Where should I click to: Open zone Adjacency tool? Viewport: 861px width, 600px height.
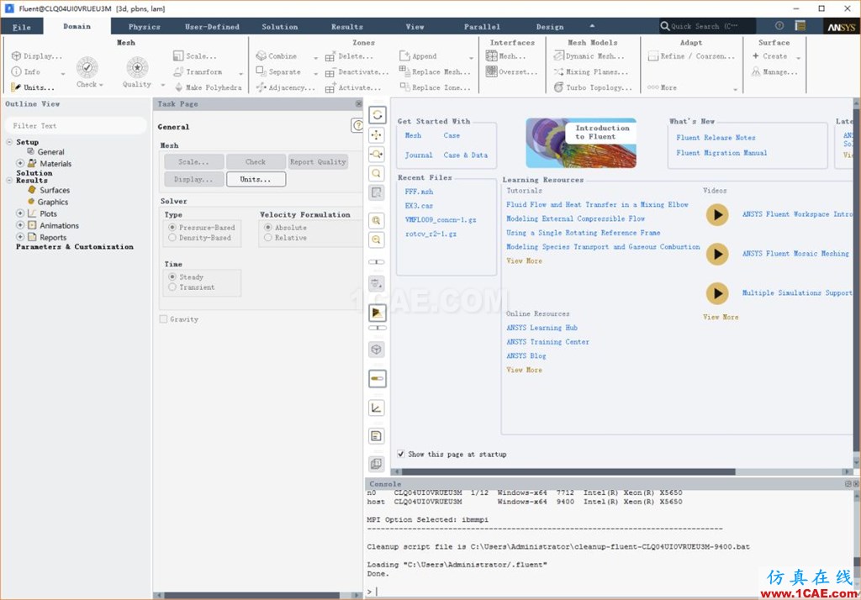pyautogui.click(x=285, y=87)
